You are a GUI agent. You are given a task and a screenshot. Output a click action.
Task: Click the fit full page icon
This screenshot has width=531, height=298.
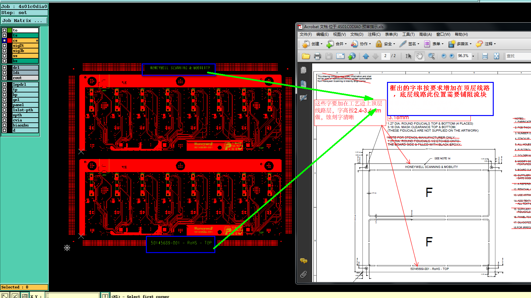click(x=496, y=56)
